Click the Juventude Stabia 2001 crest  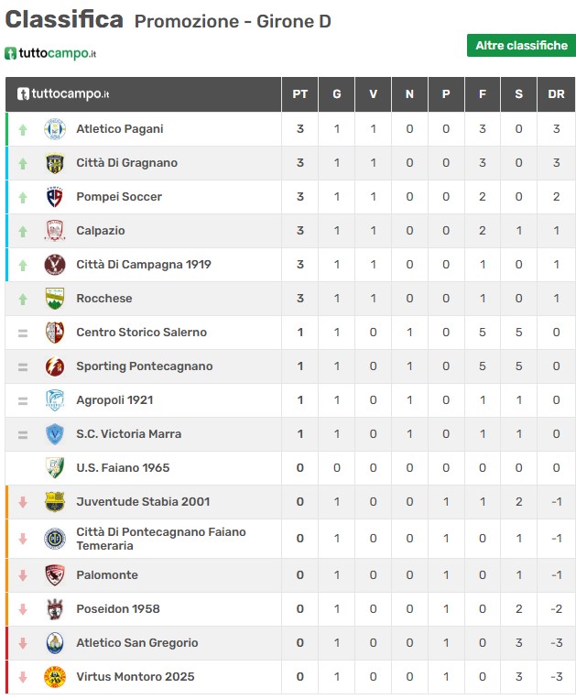(x=55, y=501)
